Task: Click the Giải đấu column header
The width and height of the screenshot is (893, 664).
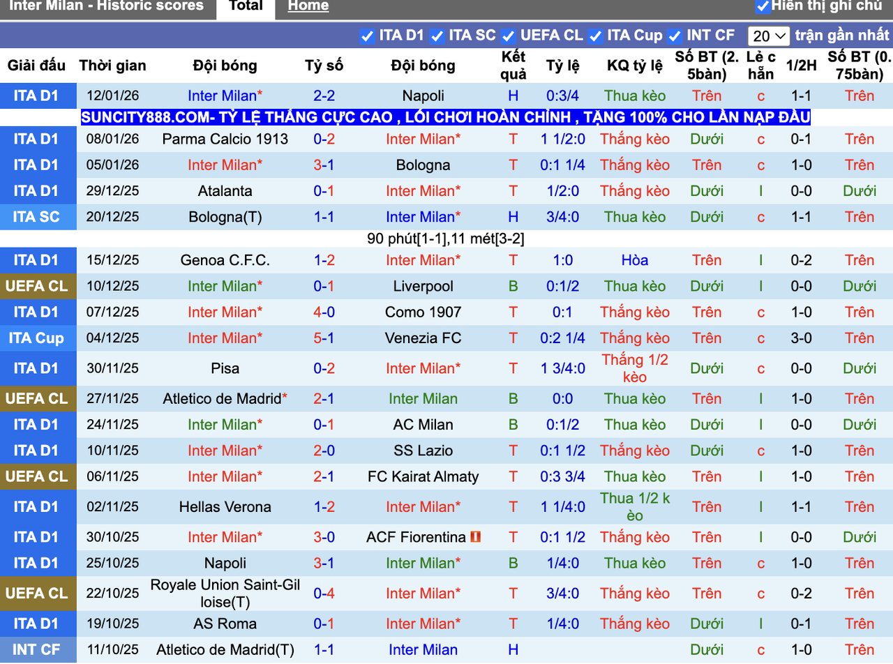Action: coord(37,66)
